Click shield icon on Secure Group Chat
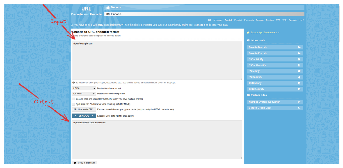Image resolution: width=343 pixels, height=168 pixels. click(x=299, y=108)
